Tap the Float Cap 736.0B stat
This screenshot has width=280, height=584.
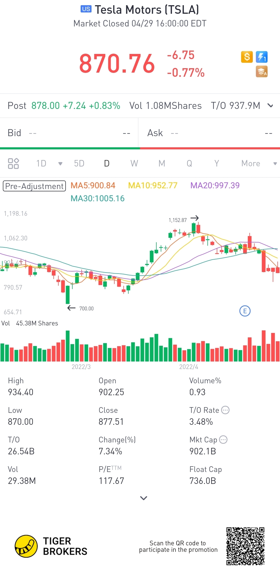(x=205, y=475)
